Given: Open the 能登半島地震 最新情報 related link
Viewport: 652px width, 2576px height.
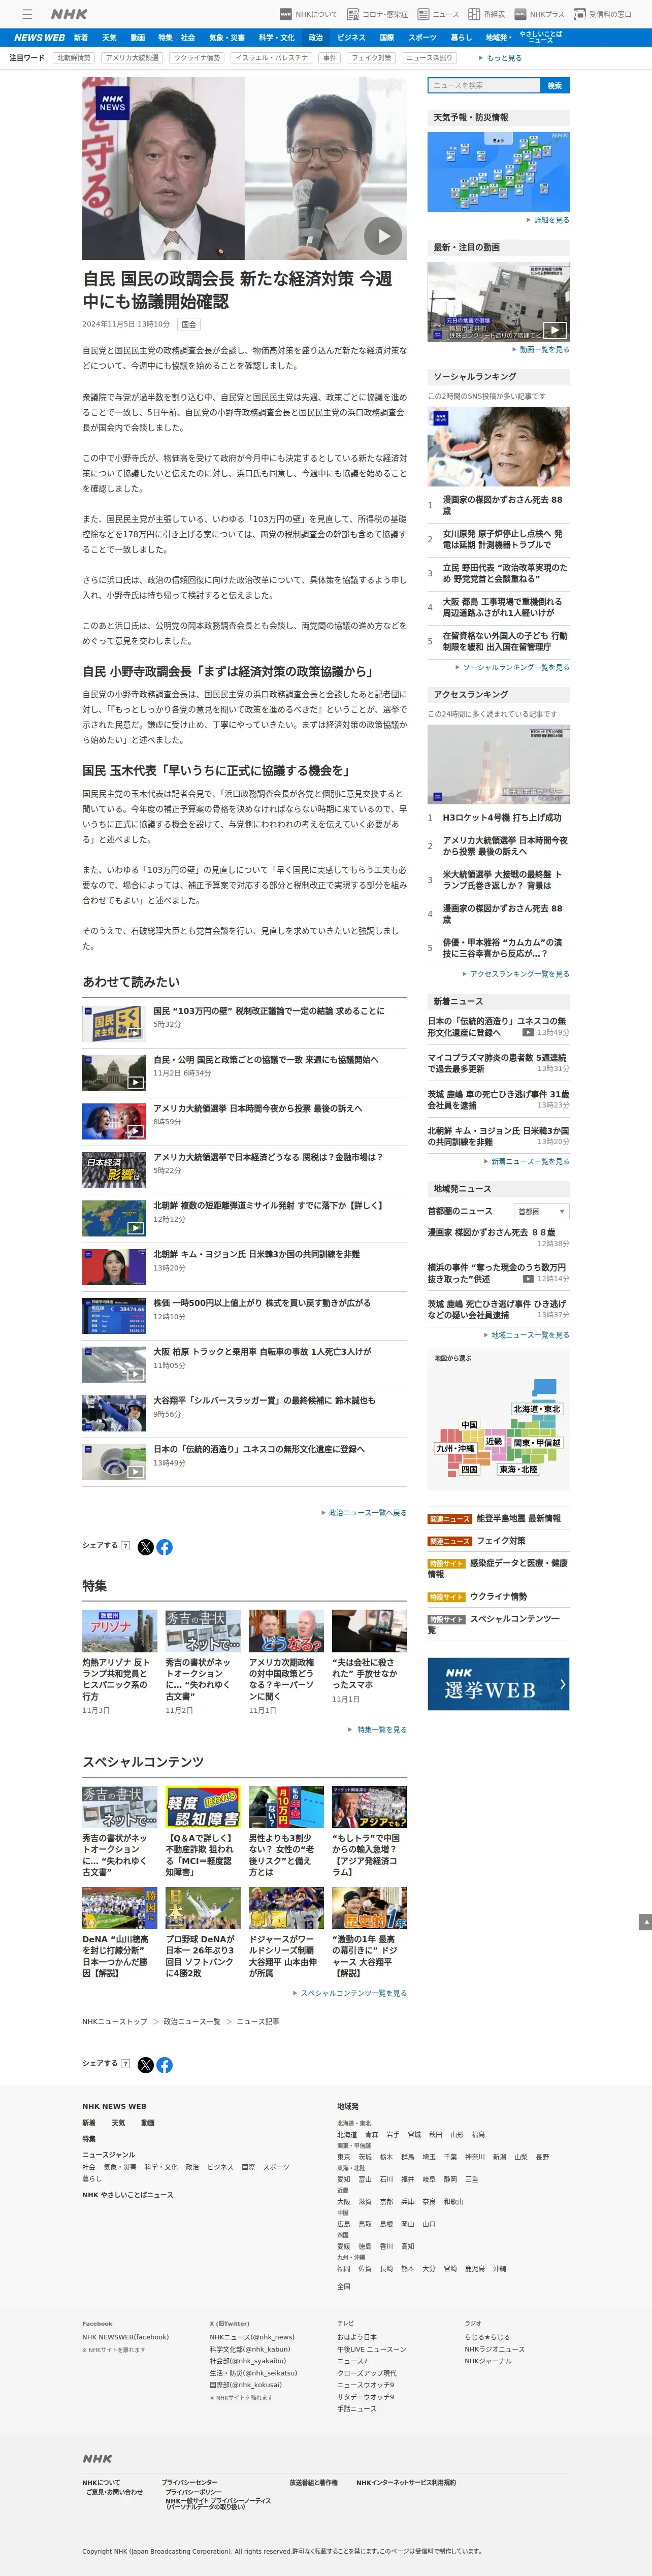Looking at the screenshot, I should (518, 1518).
